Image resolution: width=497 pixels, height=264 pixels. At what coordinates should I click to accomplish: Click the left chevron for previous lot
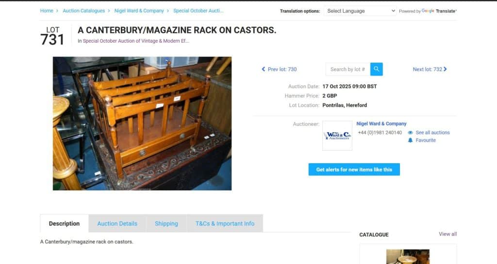(x=263, y=69)
